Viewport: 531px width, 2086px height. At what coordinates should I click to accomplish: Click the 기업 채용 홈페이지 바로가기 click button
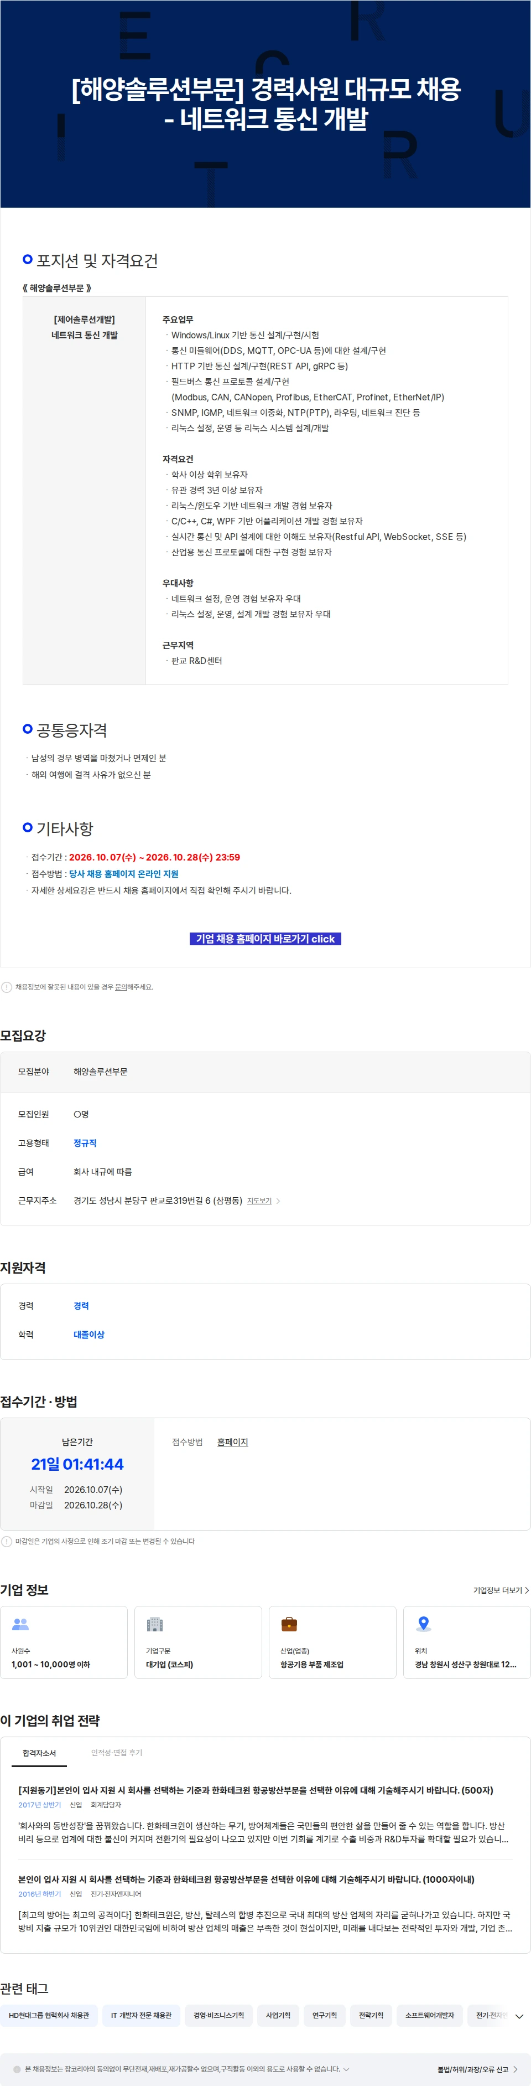[x=265, y=939]
